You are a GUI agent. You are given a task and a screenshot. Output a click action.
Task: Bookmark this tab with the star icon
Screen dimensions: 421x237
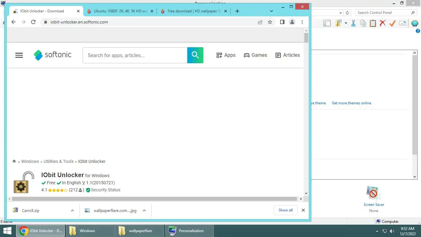click(x=270, y=22)
